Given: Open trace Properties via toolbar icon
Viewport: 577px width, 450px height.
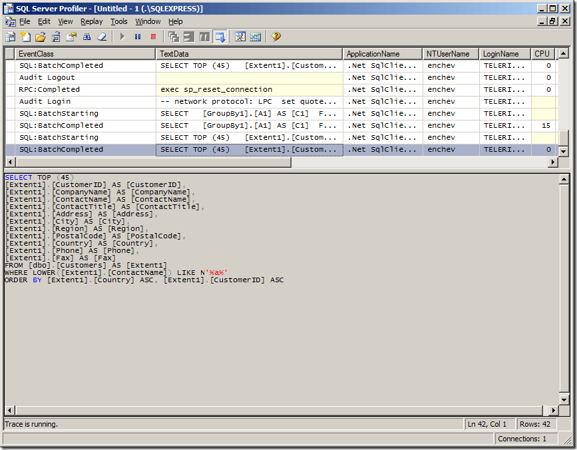Looking at the screenshot, I should point(71,37).
